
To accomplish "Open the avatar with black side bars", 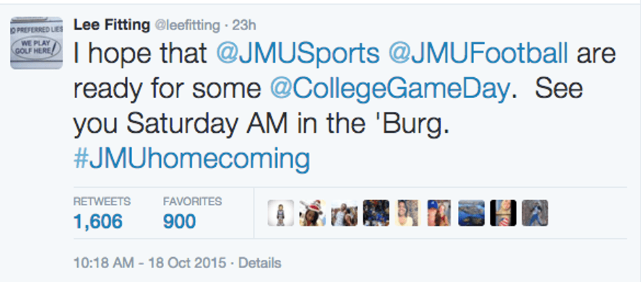I will tap(503, 213).
